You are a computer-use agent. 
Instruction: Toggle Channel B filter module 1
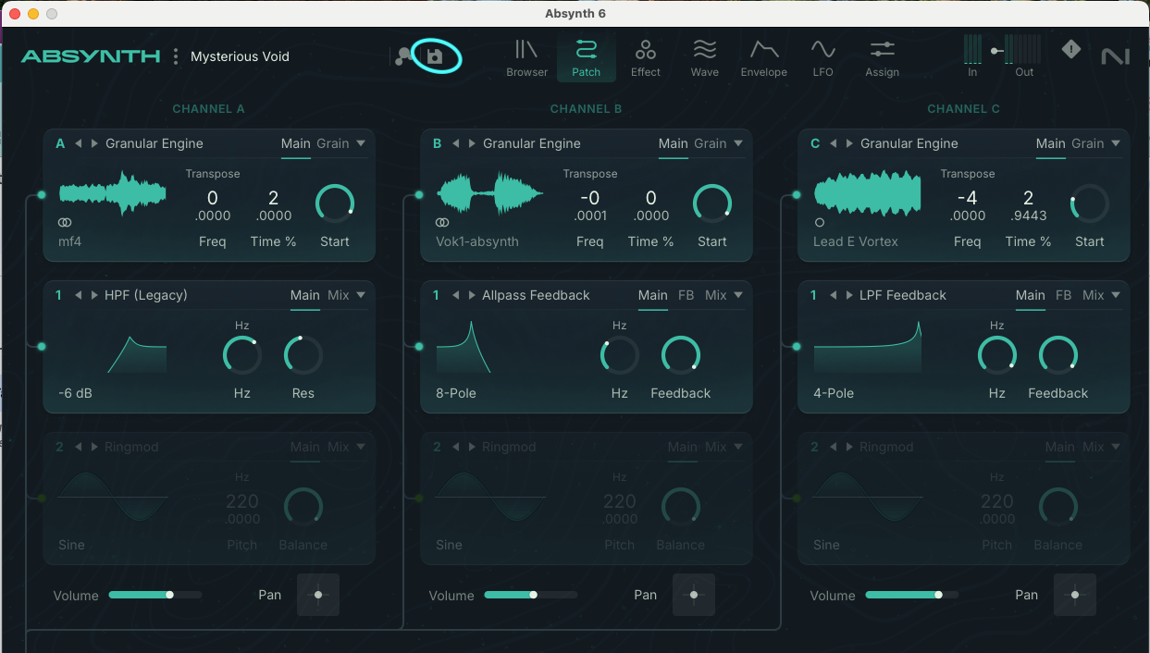pyautogui.click(x=419, y=347)
